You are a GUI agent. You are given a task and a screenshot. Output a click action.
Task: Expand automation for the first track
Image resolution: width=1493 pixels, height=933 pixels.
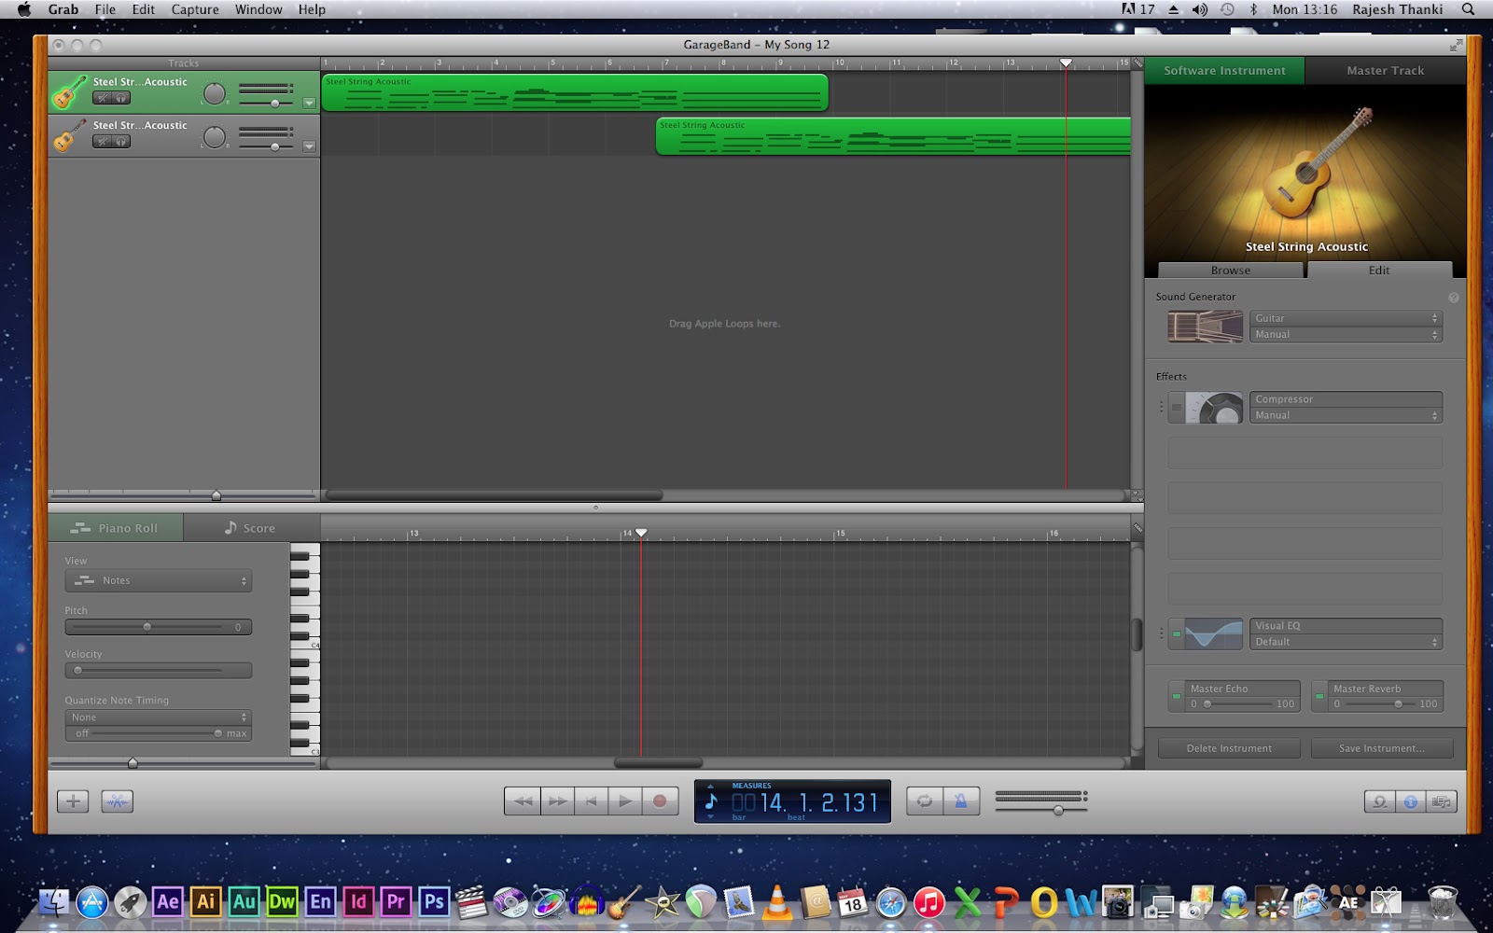pos(309,103)
